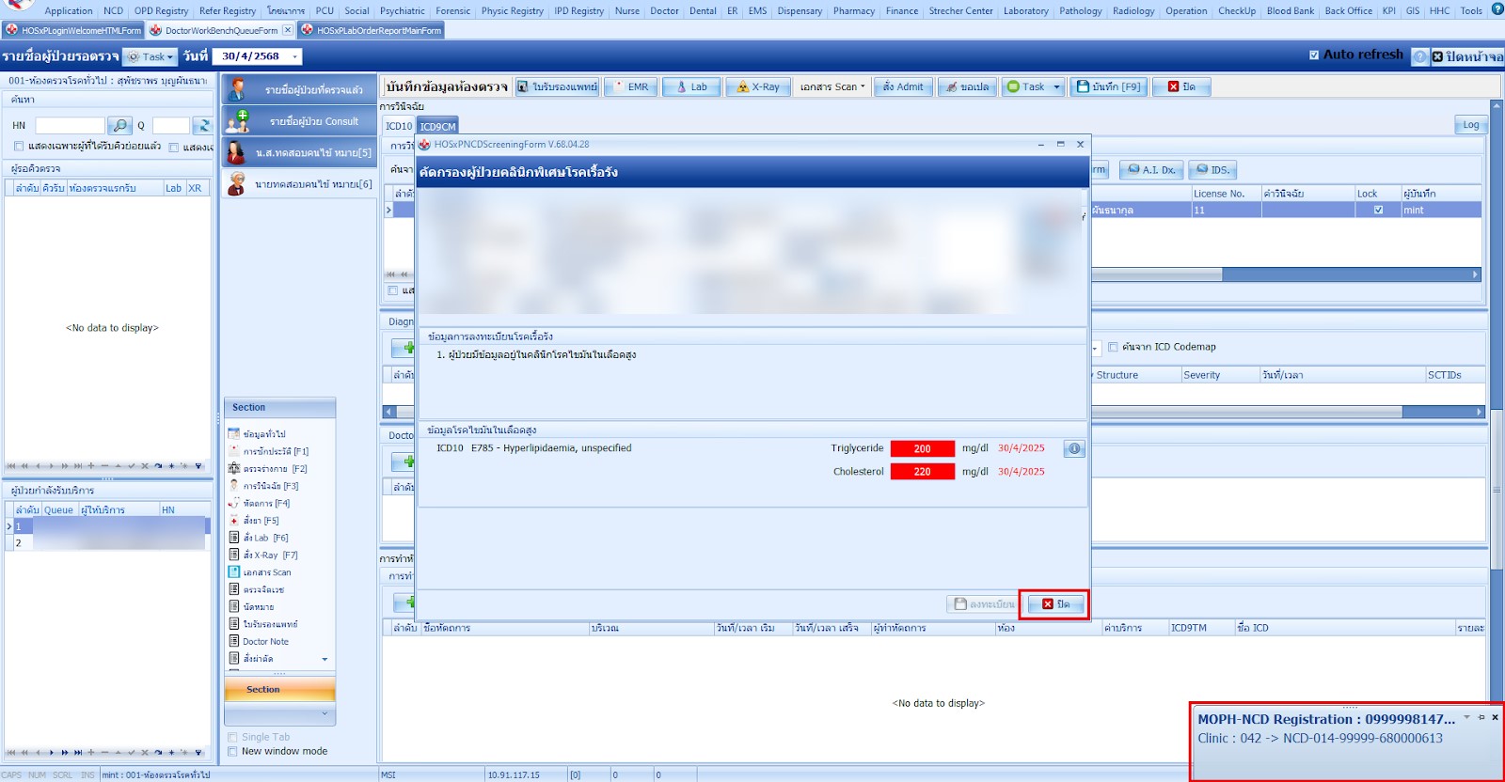Toggle แสดงเฉพาะผู้ที่ได้รับคิวย่อยแล้ว checkbox
Image resolution: width=1505 pixels, height=782 pixels.
[19, 147]
